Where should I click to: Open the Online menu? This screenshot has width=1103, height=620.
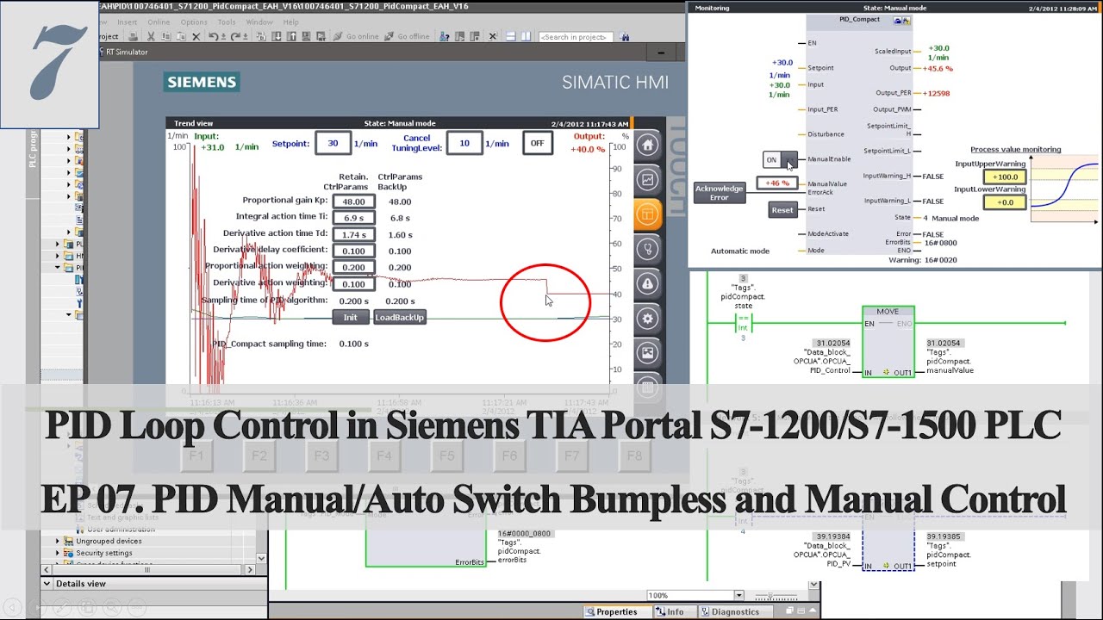[x=159, y=22]
